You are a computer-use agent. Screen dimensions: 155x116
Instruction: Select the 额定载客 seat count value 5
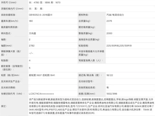30,68
